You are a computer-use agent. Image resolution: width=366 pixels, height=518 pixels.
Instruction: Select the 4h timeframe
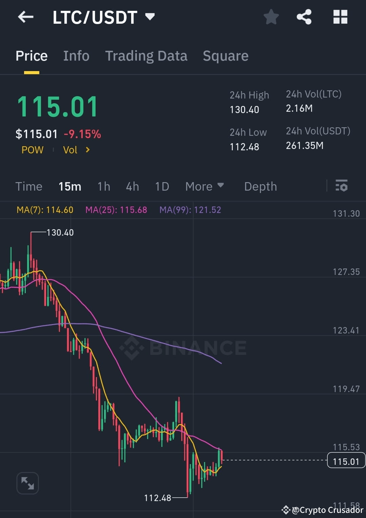(132, 186)
